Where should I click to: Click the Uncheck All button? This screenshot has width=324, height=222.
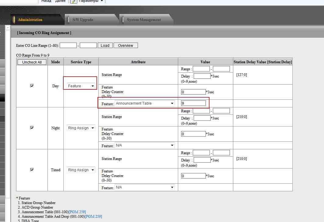32,62
